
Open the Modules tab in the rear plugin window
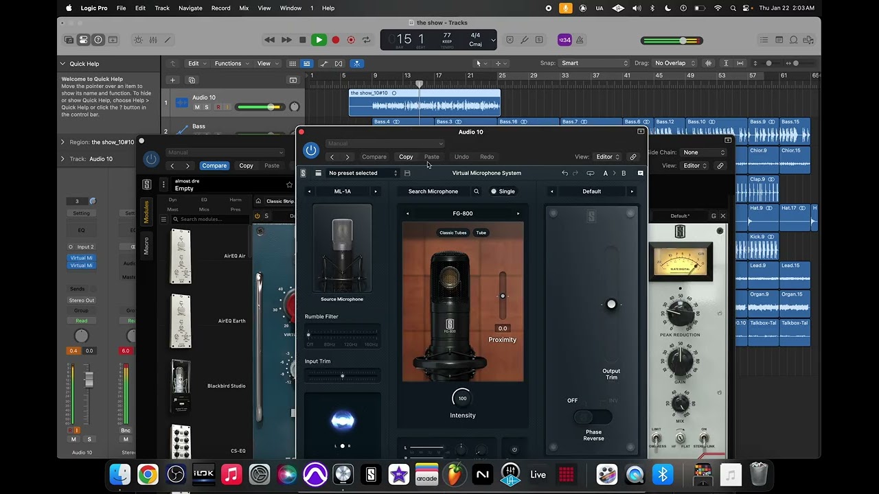click(146, 213)
